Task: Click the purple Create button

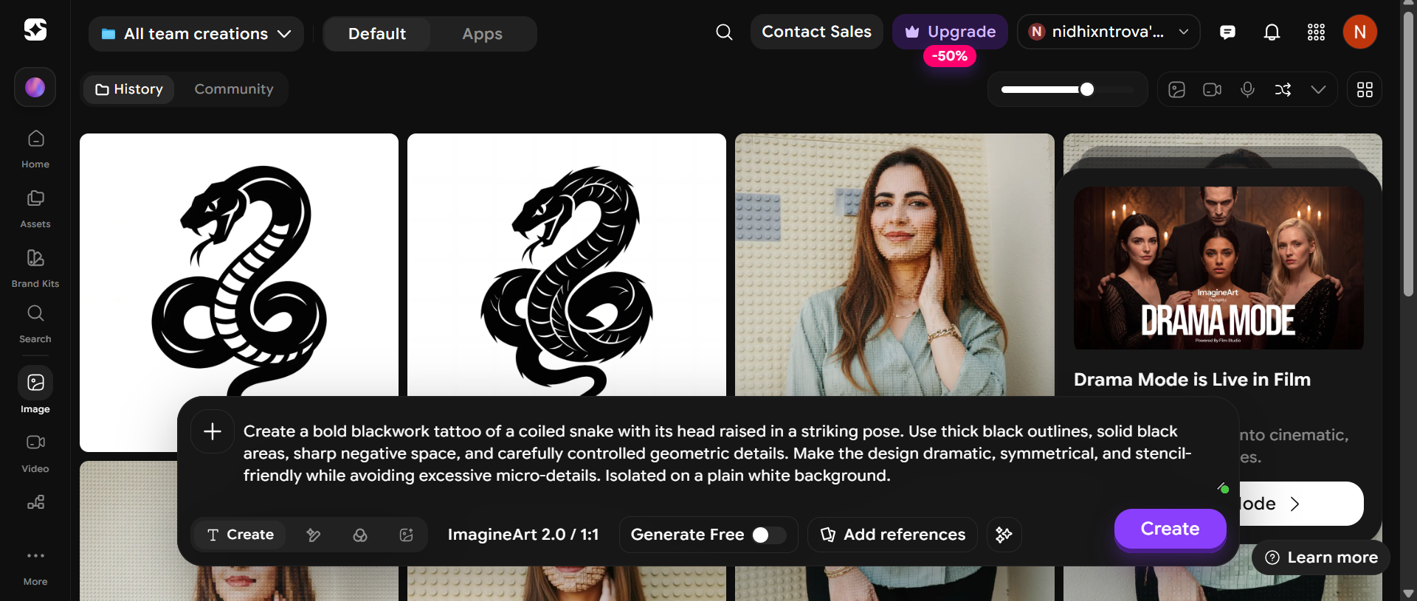Action: click(1170, 529)
